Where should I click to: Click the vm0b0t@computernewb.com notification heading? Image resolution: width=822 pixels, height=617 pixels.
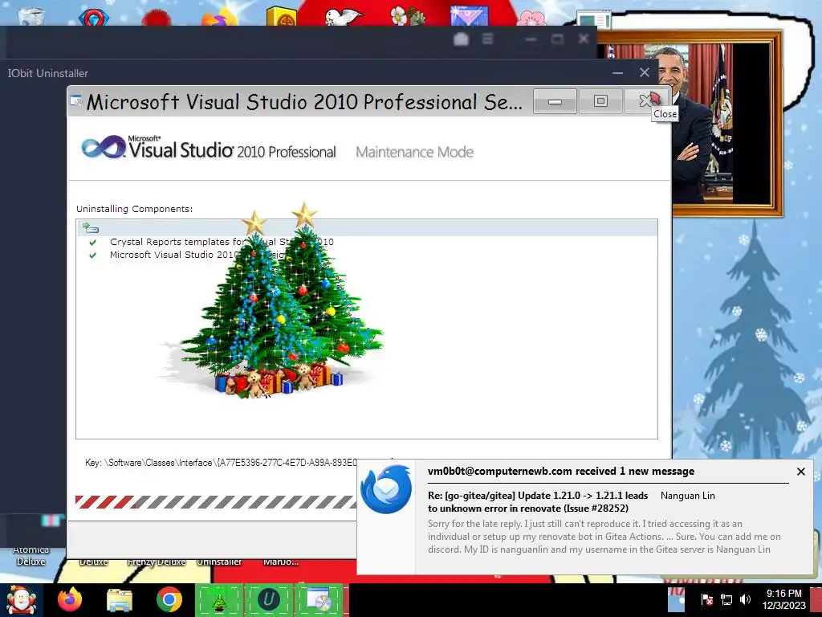[x=561, y=471]
